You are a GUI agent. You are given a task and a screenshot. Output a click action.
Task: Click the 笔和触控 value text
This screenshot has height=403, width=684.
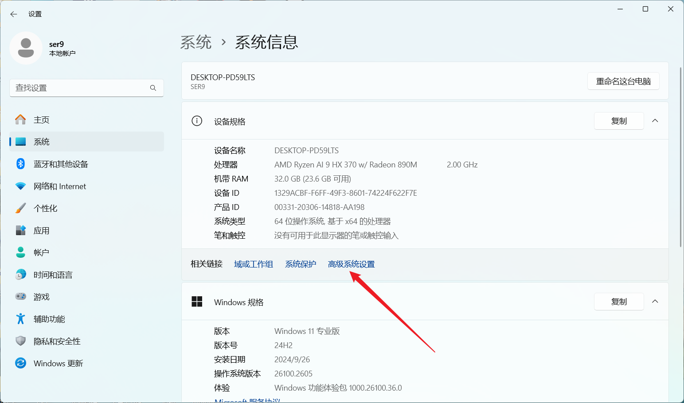(x=336, y=236)
